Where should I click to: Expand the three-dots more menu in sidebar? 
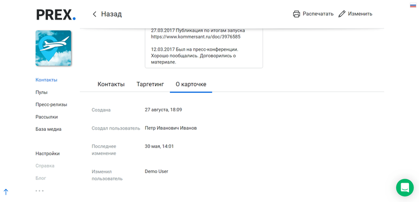click(x=39, y=190)
